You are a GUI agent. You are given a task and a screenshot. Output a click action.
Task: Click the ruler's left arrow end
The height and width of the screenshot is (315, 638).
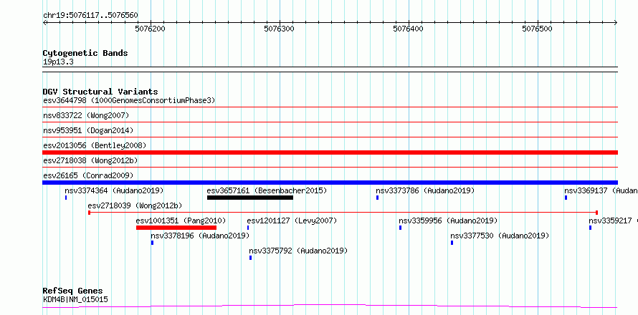point(44,23)
